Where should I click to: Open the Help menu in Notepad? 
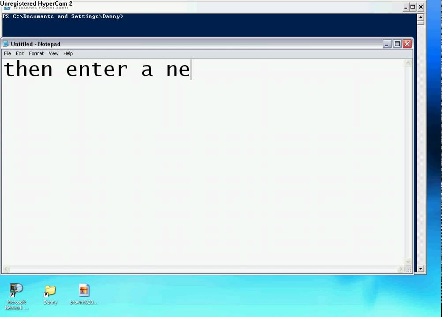(x=68, y=53)
